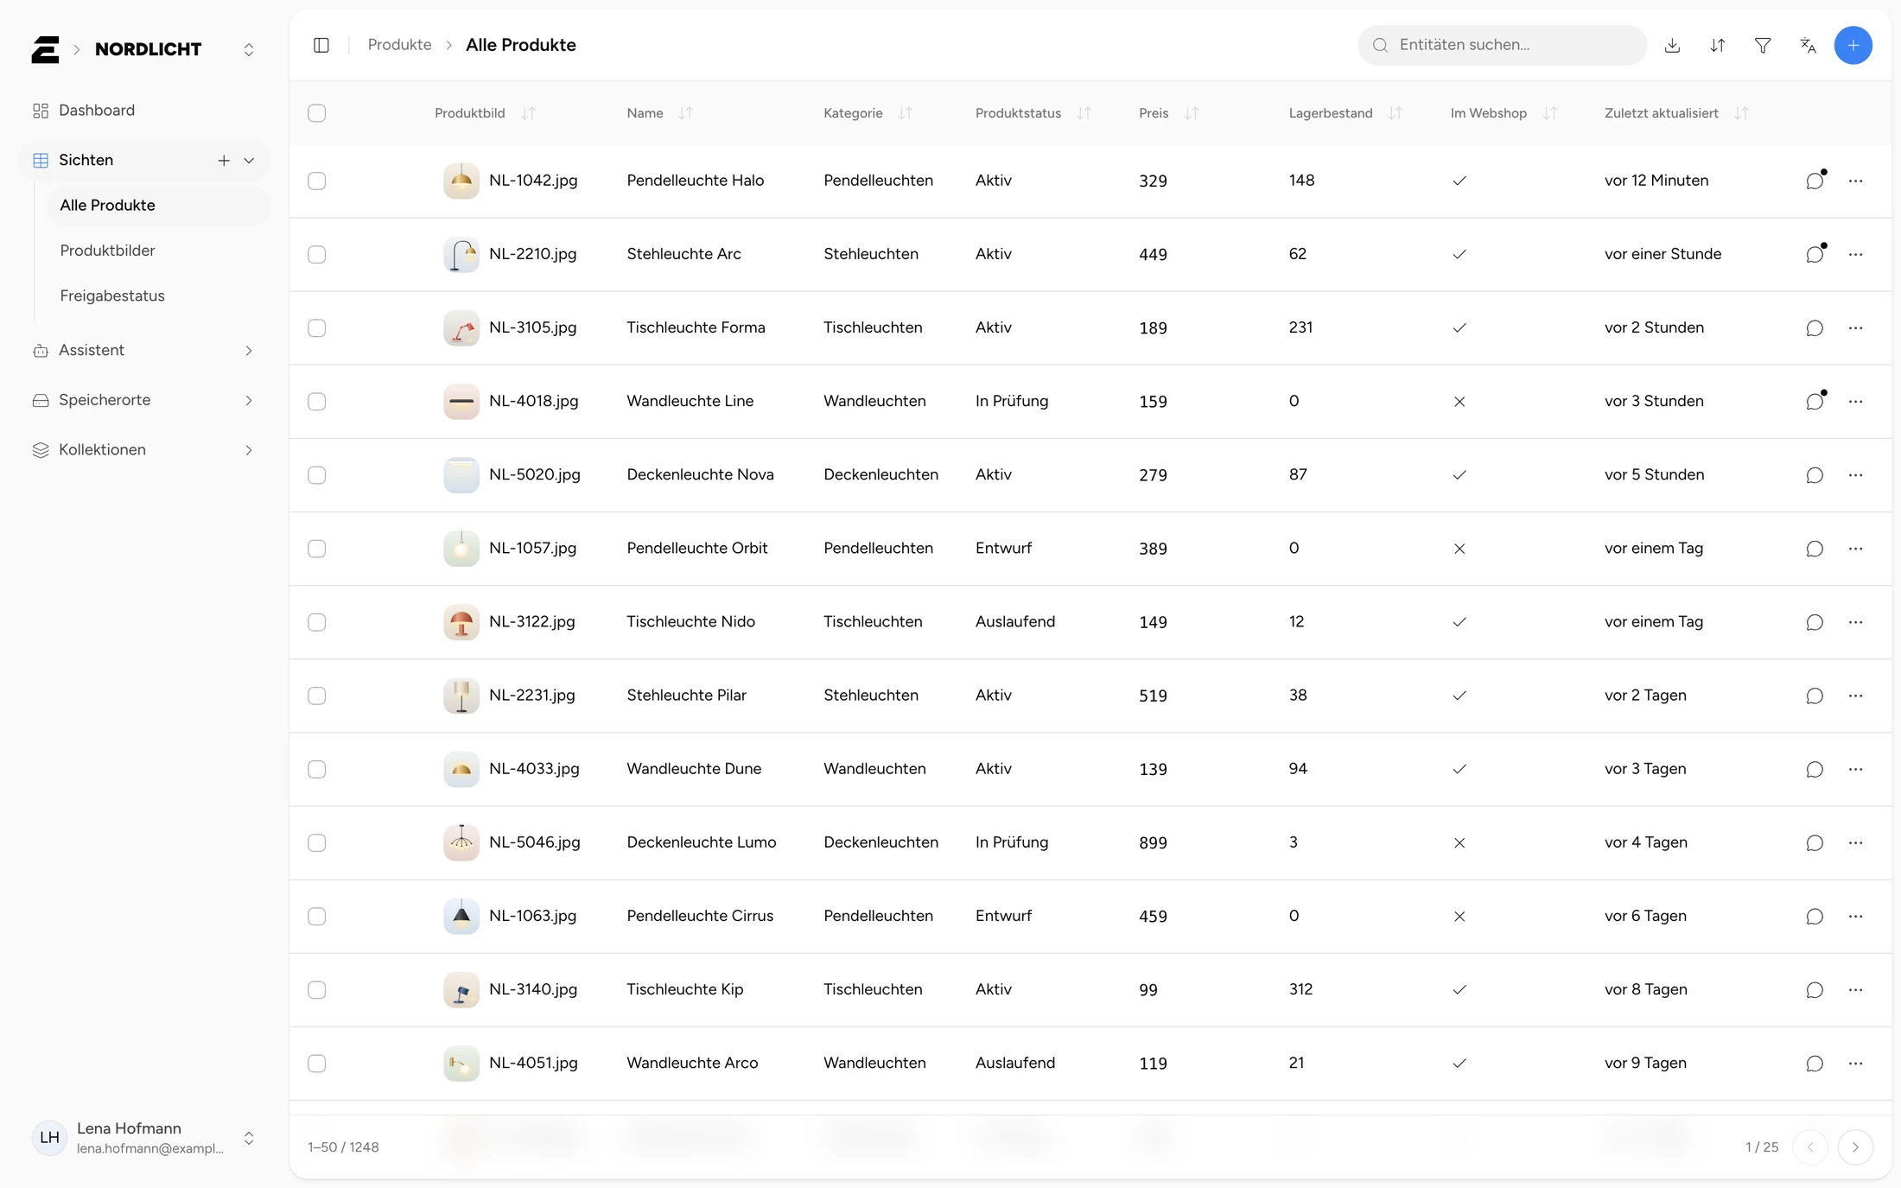Click the 'vor 12 Minuten' cell

click(x=1656, y=181)
